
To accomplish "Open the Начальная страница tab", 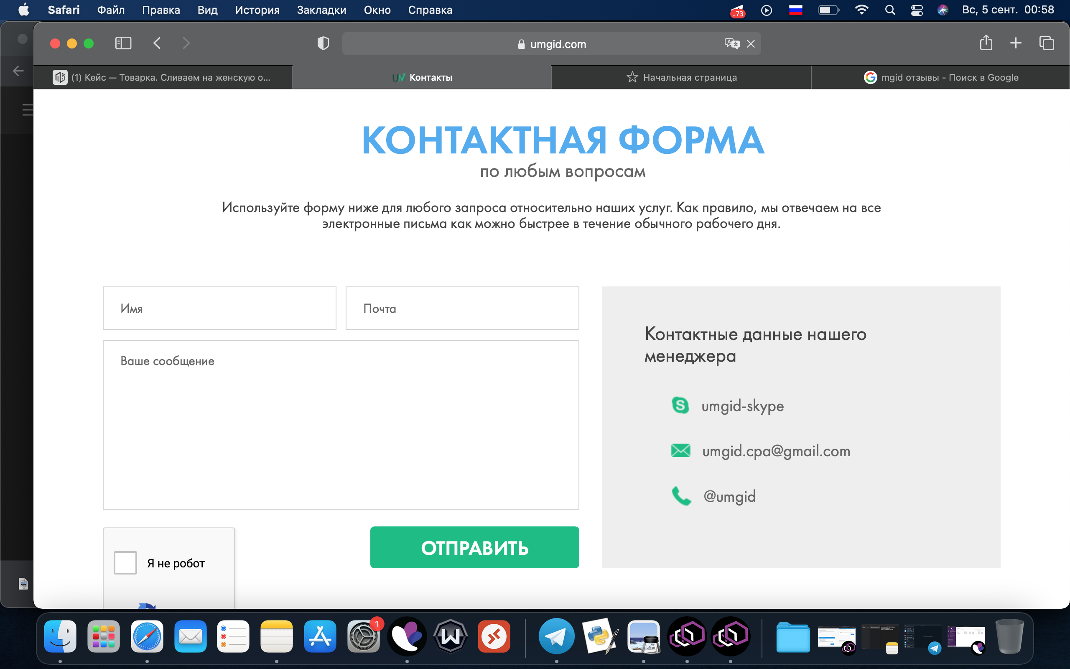I will pyautogui.click(x=681, y=77).
